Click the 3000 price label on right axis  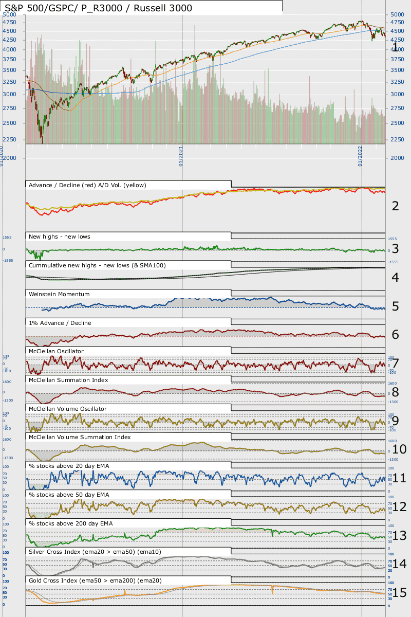coord(397,95)
